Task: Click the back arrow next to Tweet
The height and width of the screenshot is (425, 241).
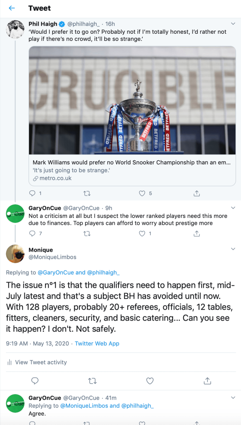Action: coord(12,8)
